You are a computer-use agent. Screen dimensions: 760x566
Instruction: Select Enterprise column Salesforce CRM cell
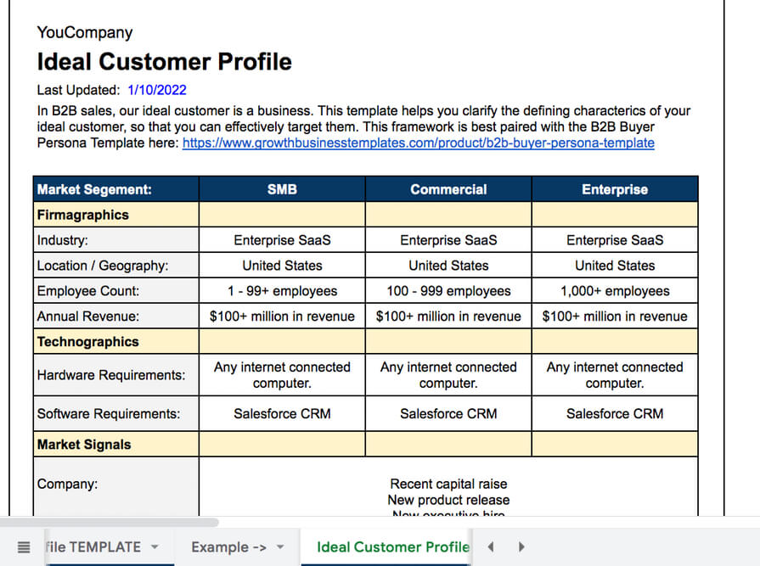point(615,413)
